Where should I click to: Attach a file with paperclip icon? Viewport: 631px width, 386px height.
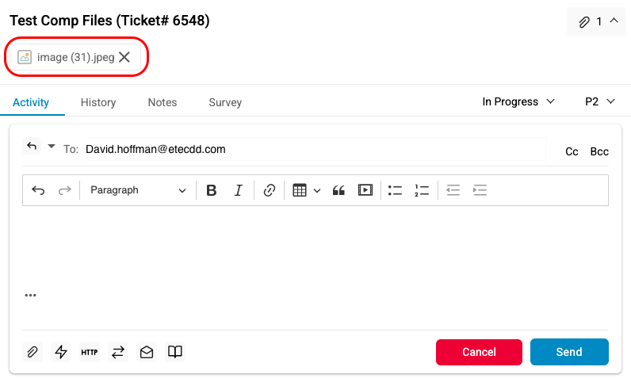33,352
